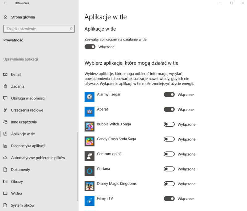Click the Filmy i TV app icon
This screenshot has height=211, width=247.
pos(89,200)
